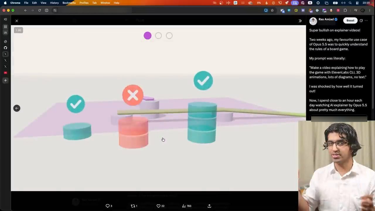This screenshot has height=211, width=375.
Task: Go back using browser back arrow
Action: (x=25, y=10)
